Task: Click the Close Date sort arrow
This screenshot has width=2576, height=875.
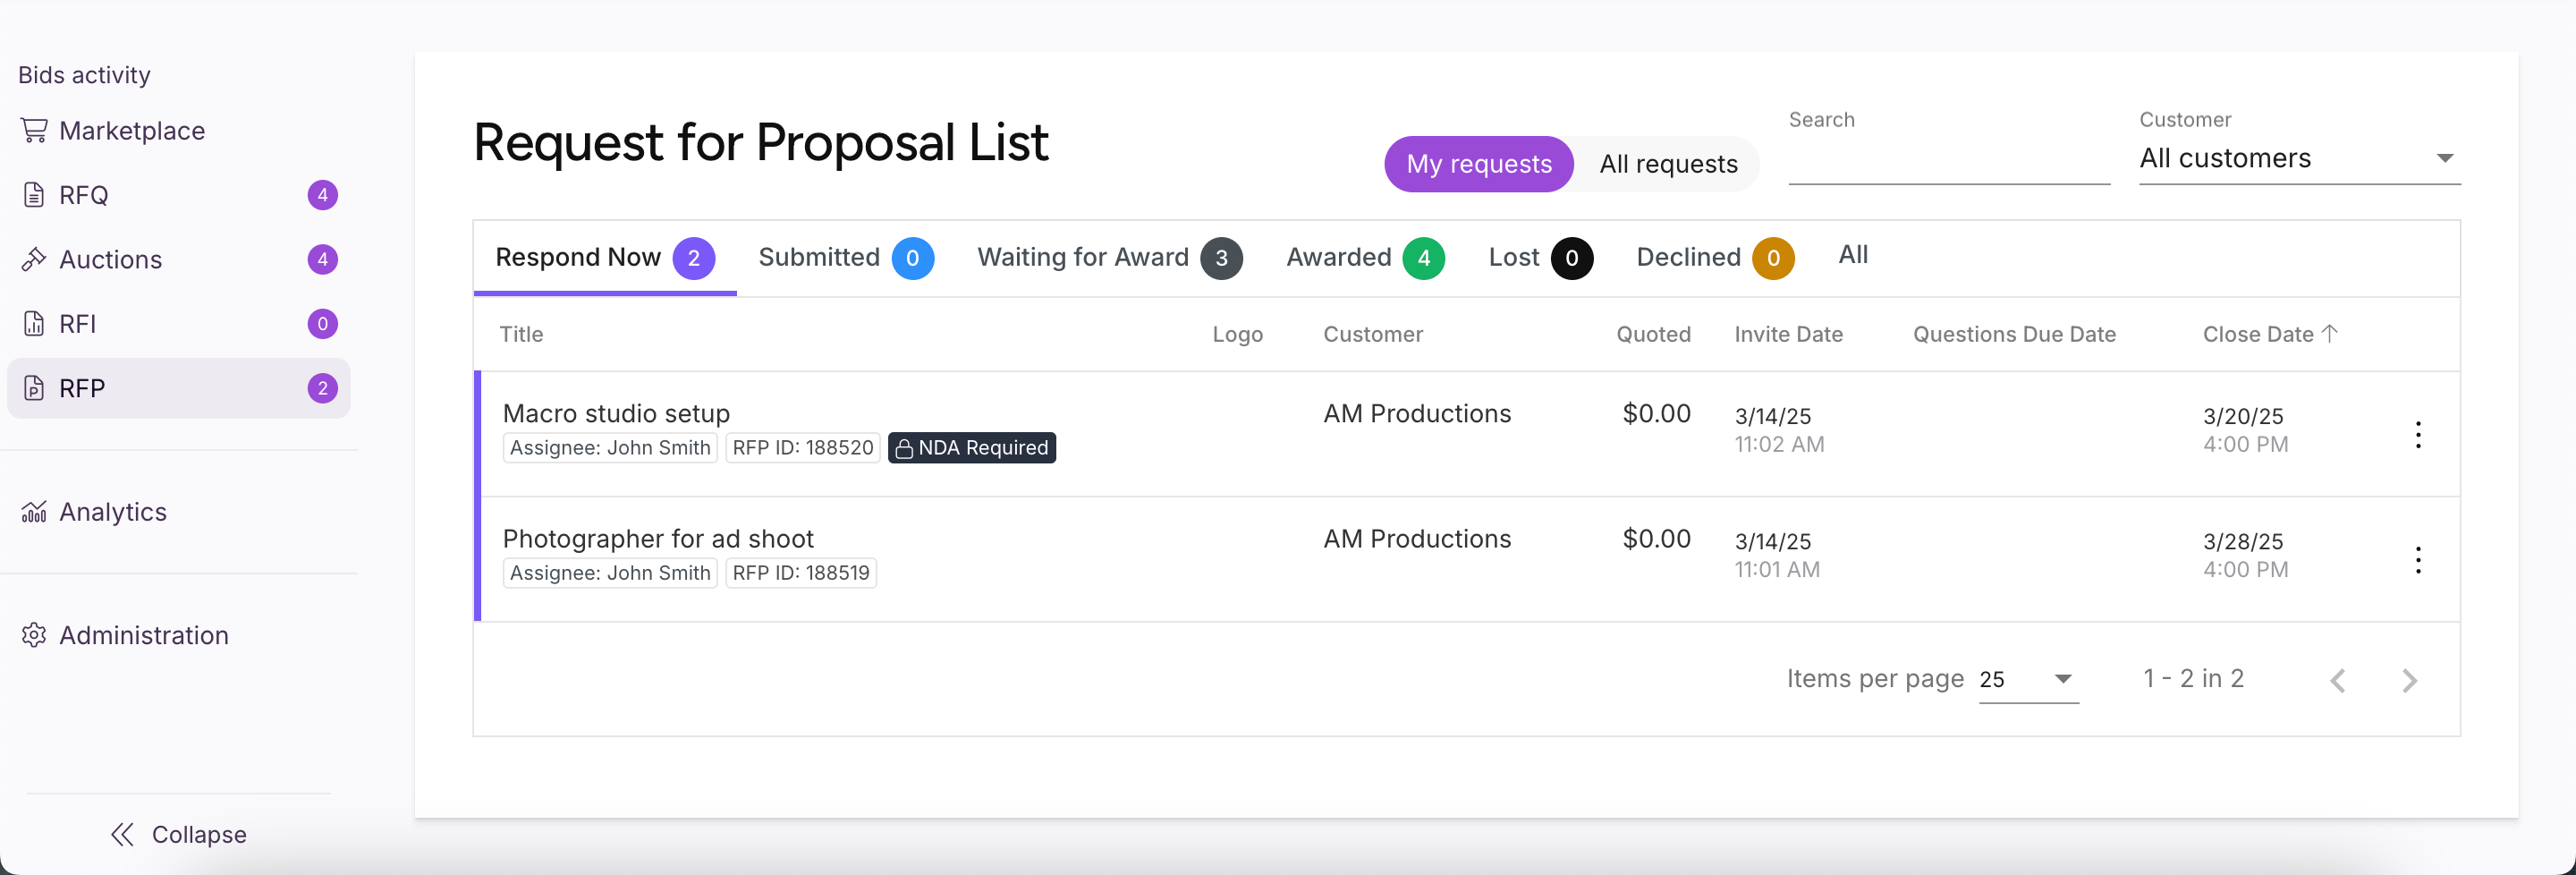Action: [2330, 333]
